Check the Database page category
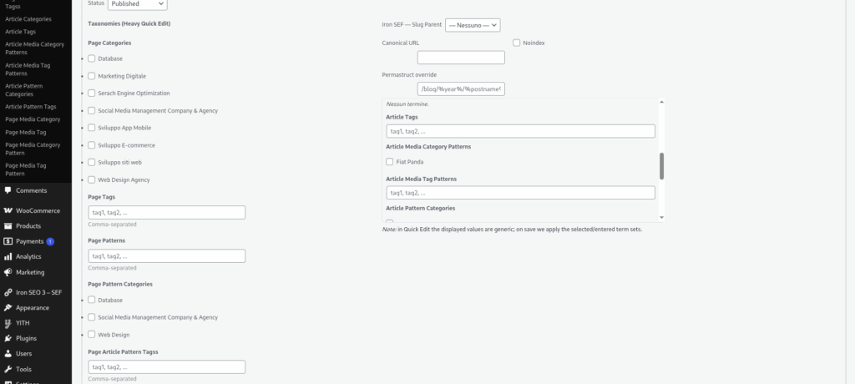 (92, 58)
